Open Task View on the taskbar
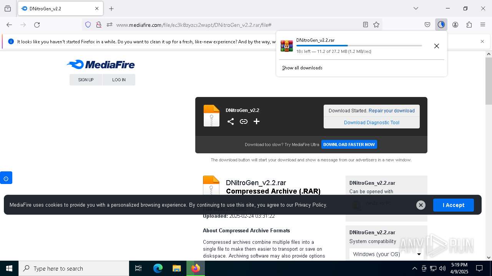 [x=138, y=268]
